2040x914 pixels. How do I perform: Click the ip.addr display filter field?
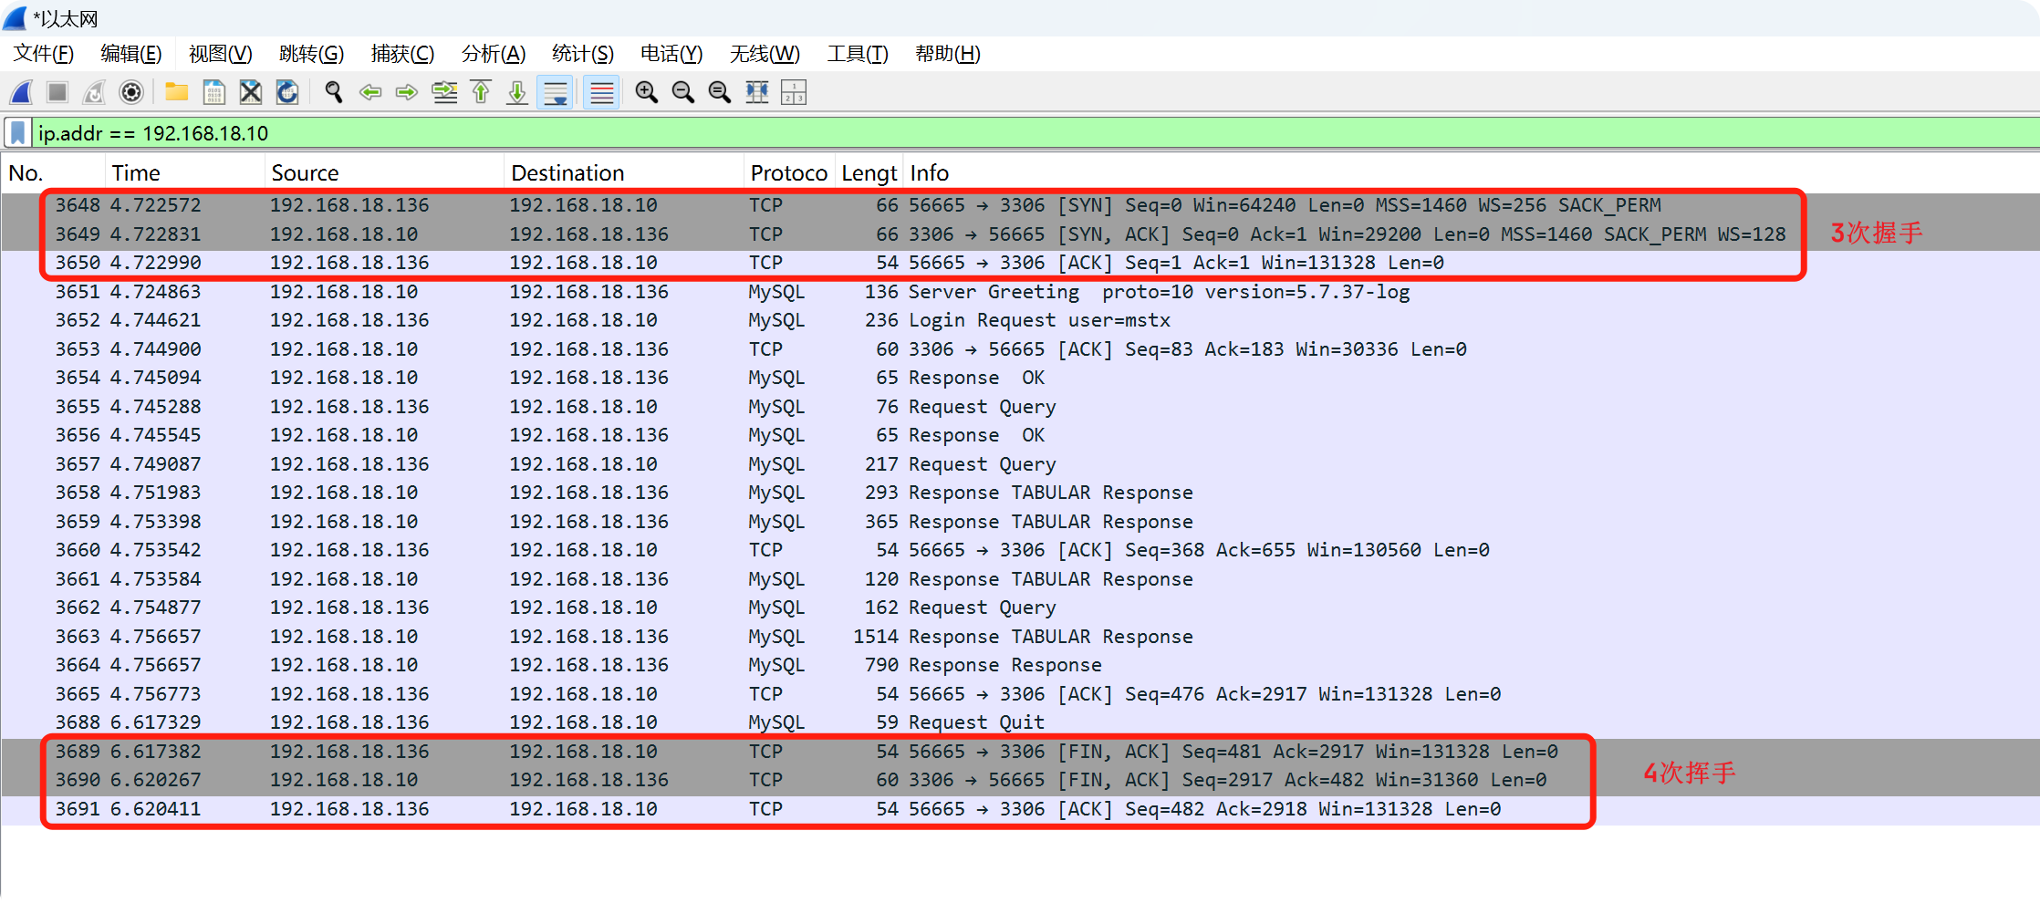(x=1035, y=133)
